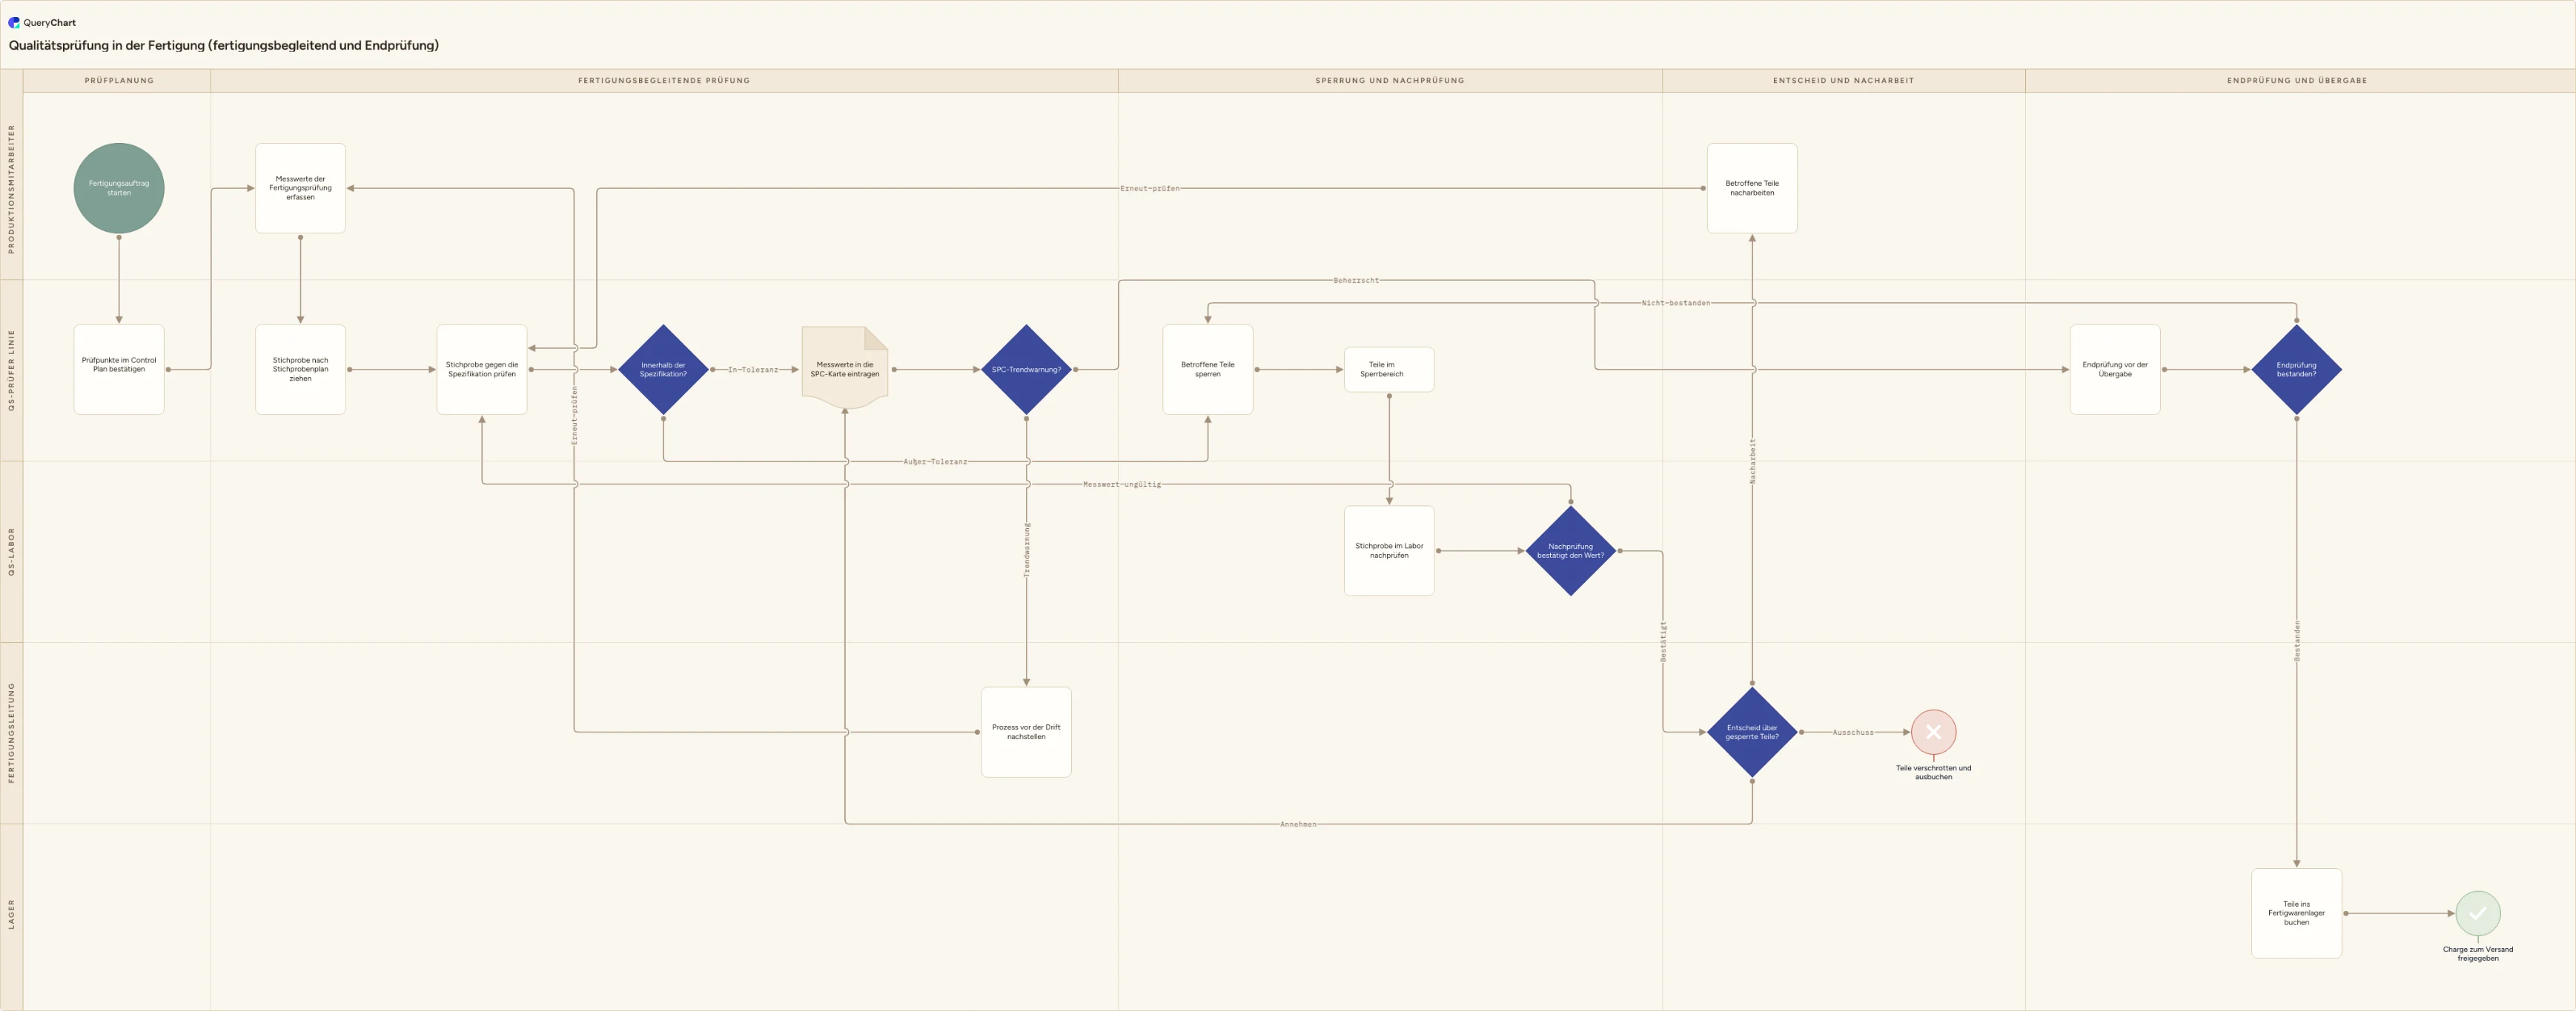2576x1011 pixels.
Task: Select the 'Endprüfung bestanden?' diamond
Action: click(x=2296, y=370)
